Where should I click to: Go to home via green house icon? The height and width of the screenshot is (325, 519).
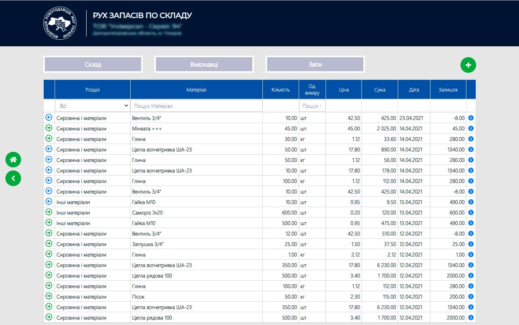(x=13, y=160)
